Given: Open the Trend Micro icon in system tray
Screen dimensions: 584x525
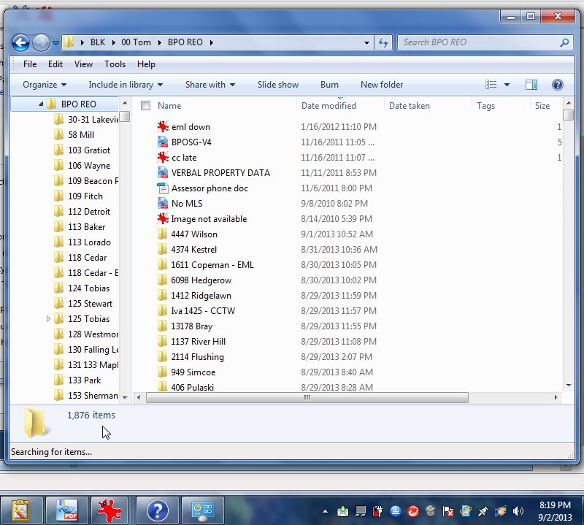Looking at the screenshot, I should coord(412,510).
